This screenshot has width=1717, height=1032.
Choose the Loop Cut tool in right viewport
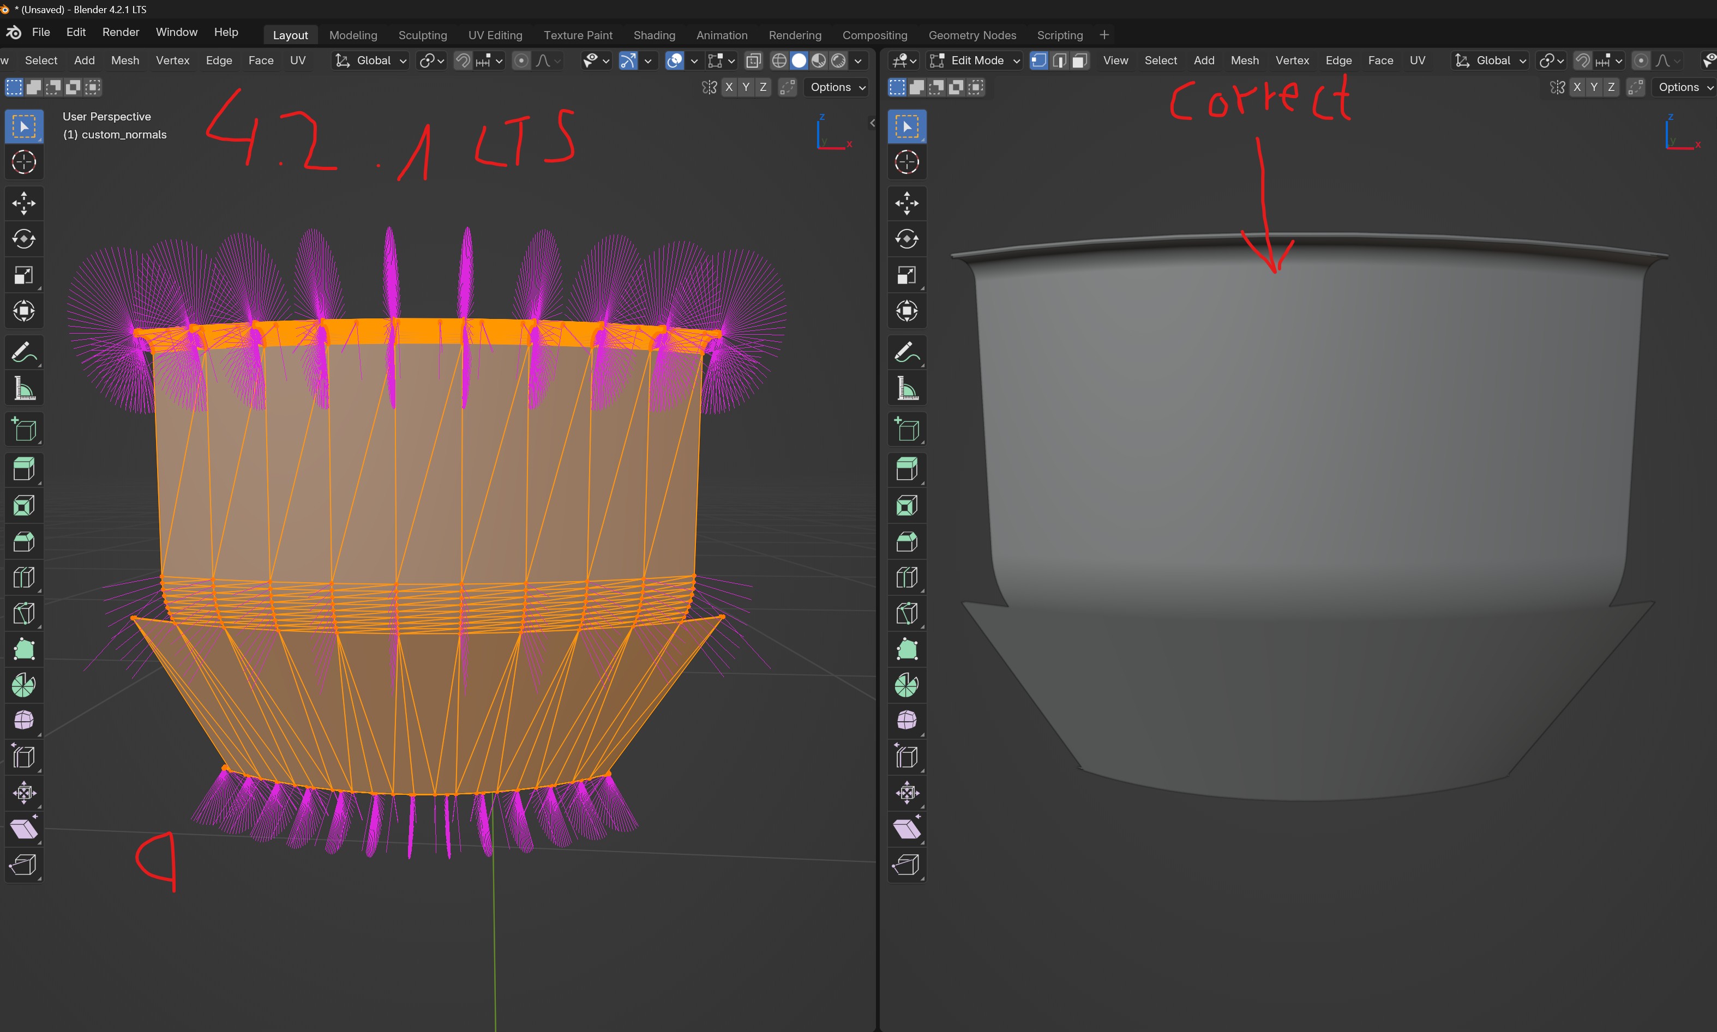point(906,577)
